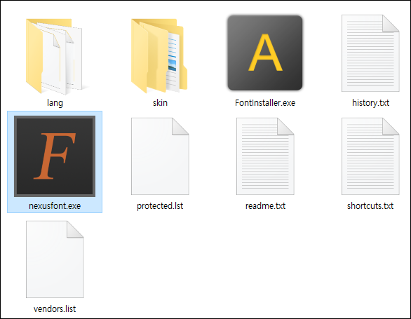The width and height of the screenshot is (411, 319).
Task: Click the "lang" folder name label
Action: pos(55,103)
